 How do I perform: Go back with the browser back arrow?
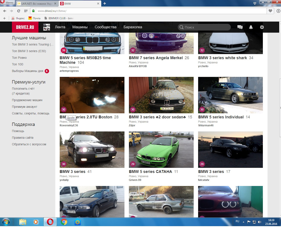pos(5,11)
